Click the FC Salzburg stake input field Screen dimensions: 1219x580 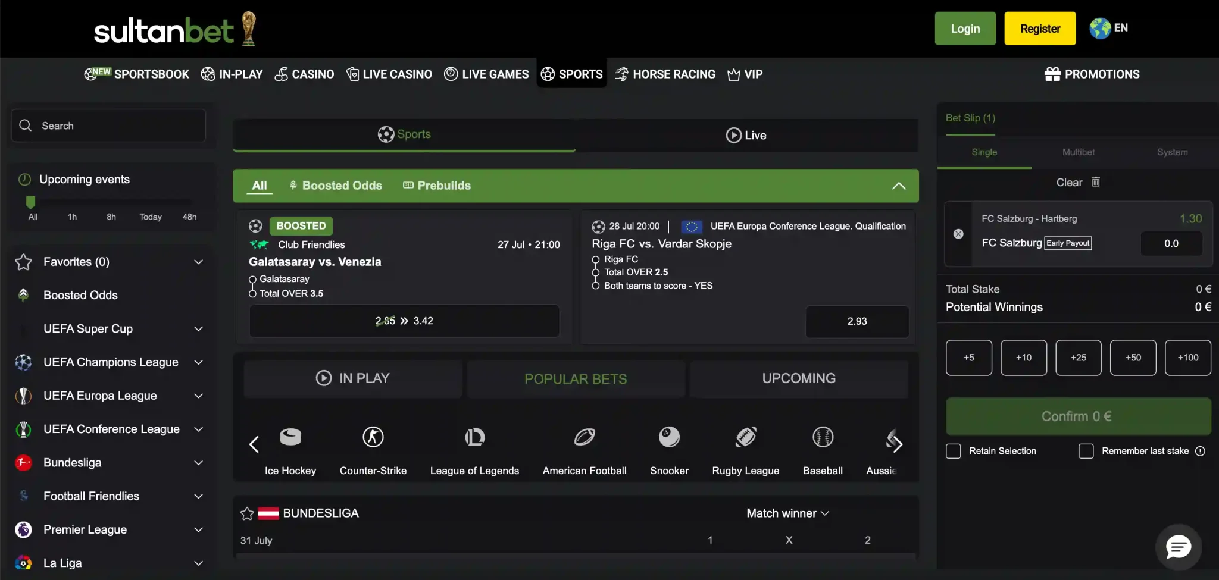point(1171,243)
